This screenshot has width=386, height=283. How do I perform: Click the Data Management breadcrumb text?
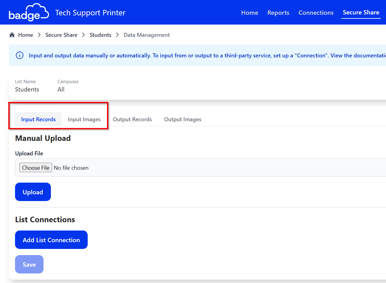pyautogui.click(x=147, y=35)
